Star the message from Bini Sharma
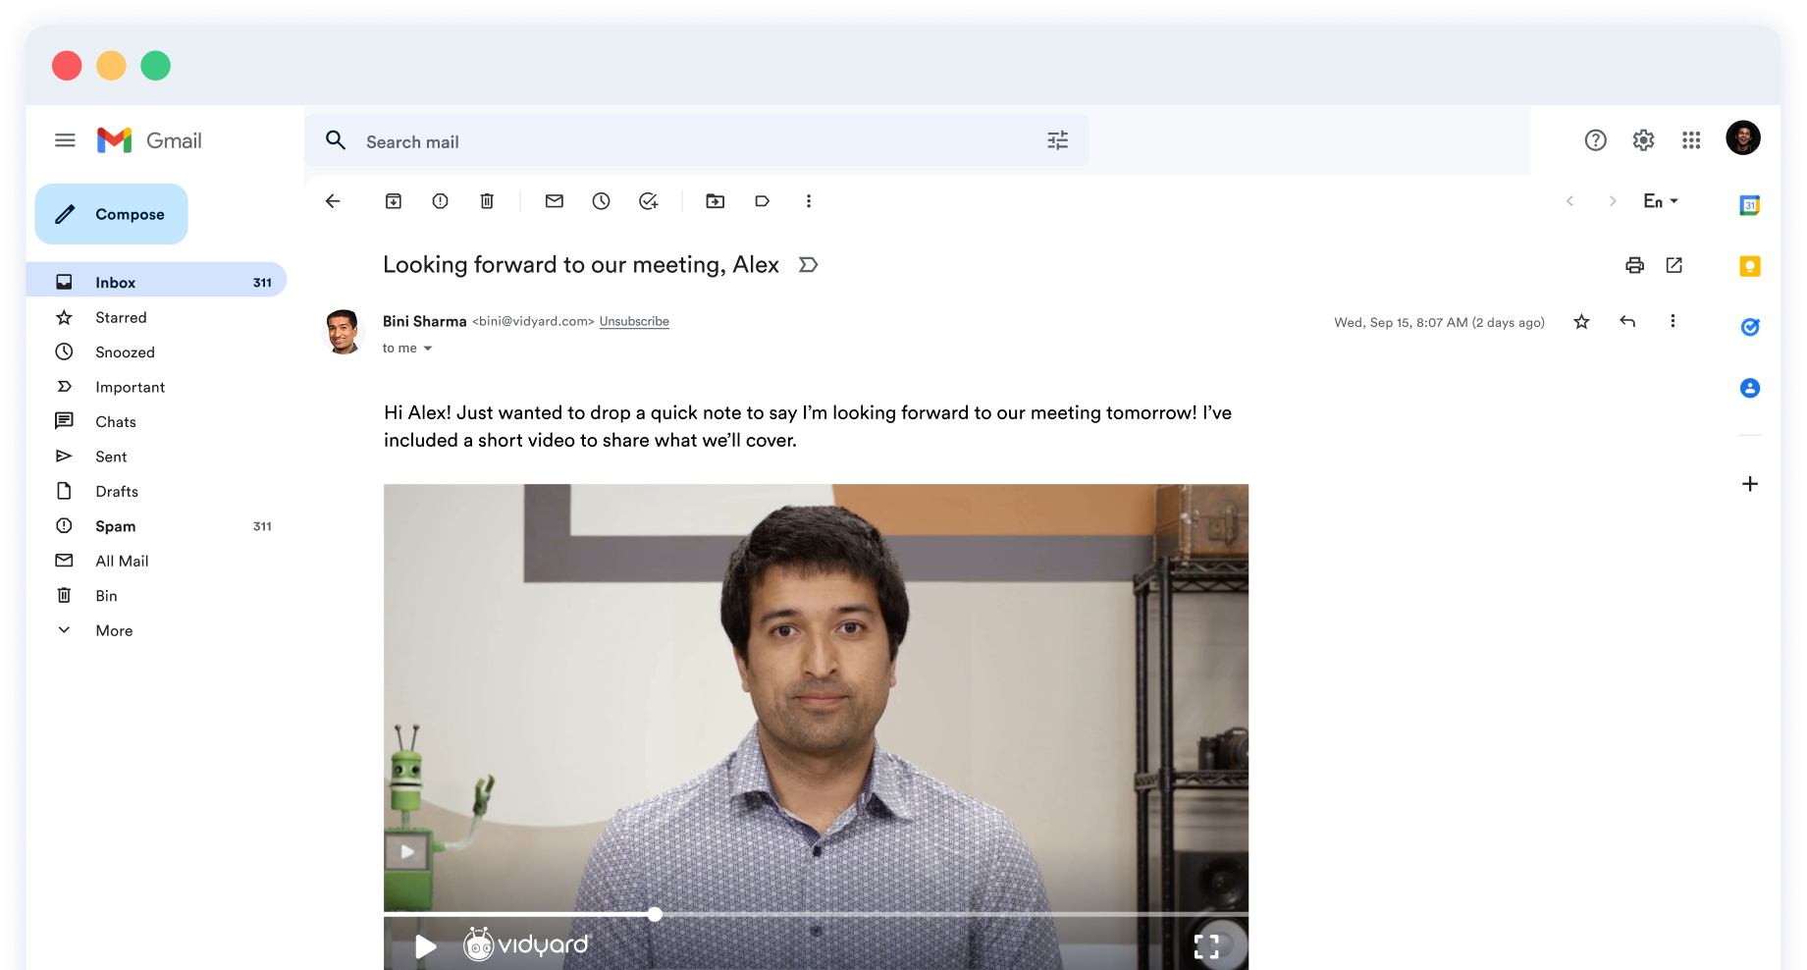The image size is (1807, 970). click(1581, 322)
